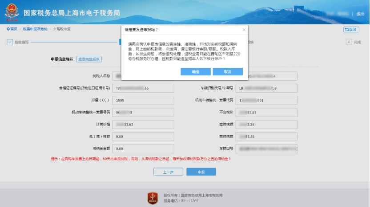The height and width of the screenshot is (207, 370).
Task: Click the 申报信息确认 section heading
Action: (62, 59)
